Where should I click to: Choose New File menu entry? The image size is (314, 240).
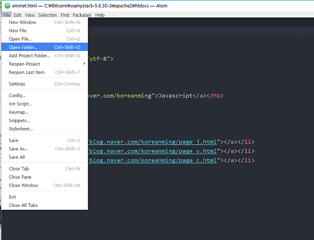click(44, 30)
